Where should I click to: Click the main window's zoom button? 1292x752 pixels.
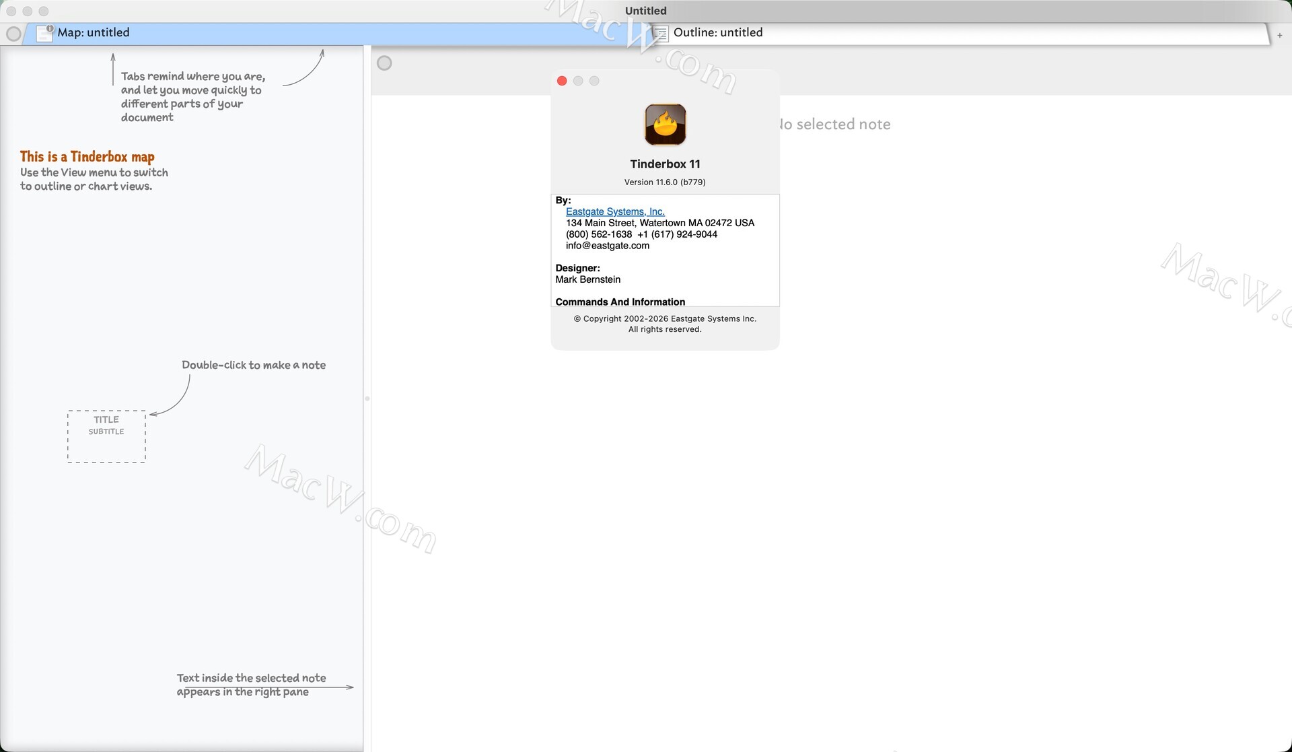tap(44, 11)
